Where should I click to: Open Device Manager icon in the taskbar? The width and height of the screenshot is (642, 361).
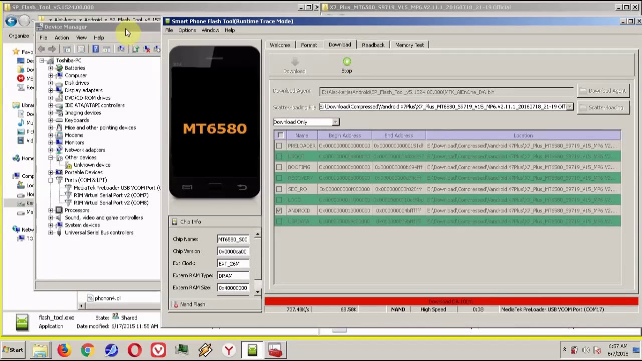tap(182, 350)
